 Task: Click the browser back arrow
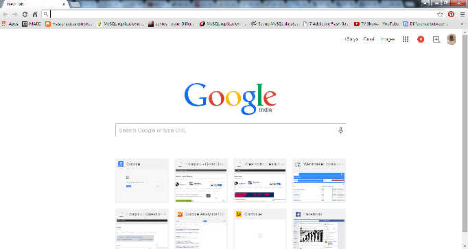click(x=5, y=14)
